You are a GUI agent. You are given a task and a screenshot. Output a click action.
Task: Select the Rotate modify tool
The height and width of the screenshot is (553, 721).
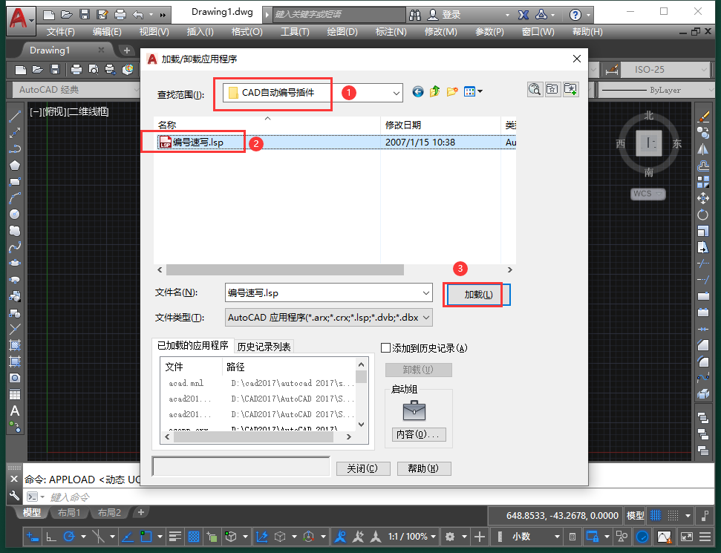tap(703, 215)
